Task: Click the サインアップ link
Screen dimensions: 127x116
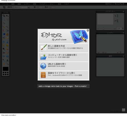Action: (119, 4)
